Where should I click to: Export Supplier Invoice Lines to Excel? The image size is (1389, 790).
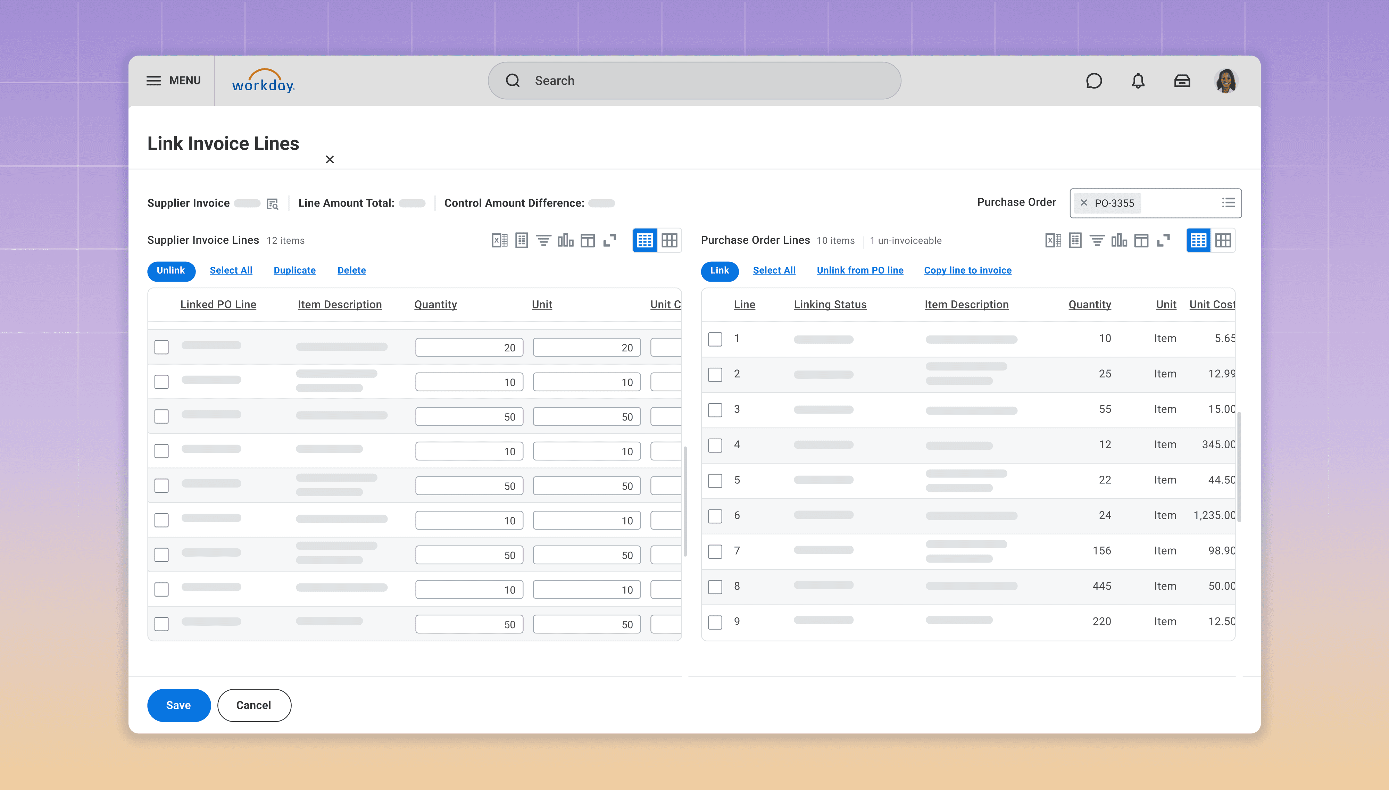(x=499, y=240)
